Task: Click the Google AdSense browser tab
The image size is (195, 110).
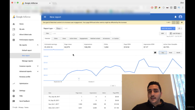Action: [36, 3]
